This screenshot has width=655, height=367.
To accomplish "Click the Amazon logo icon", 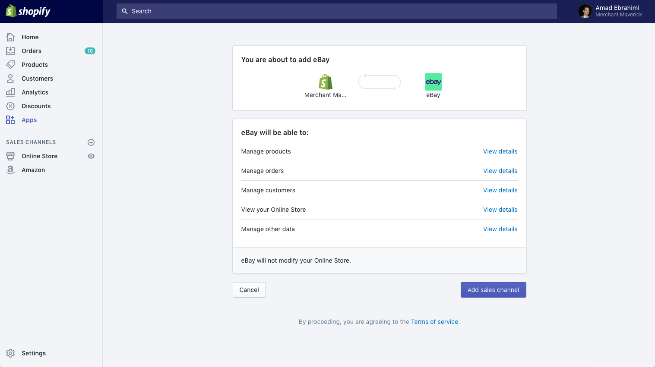I will [10, 170].
